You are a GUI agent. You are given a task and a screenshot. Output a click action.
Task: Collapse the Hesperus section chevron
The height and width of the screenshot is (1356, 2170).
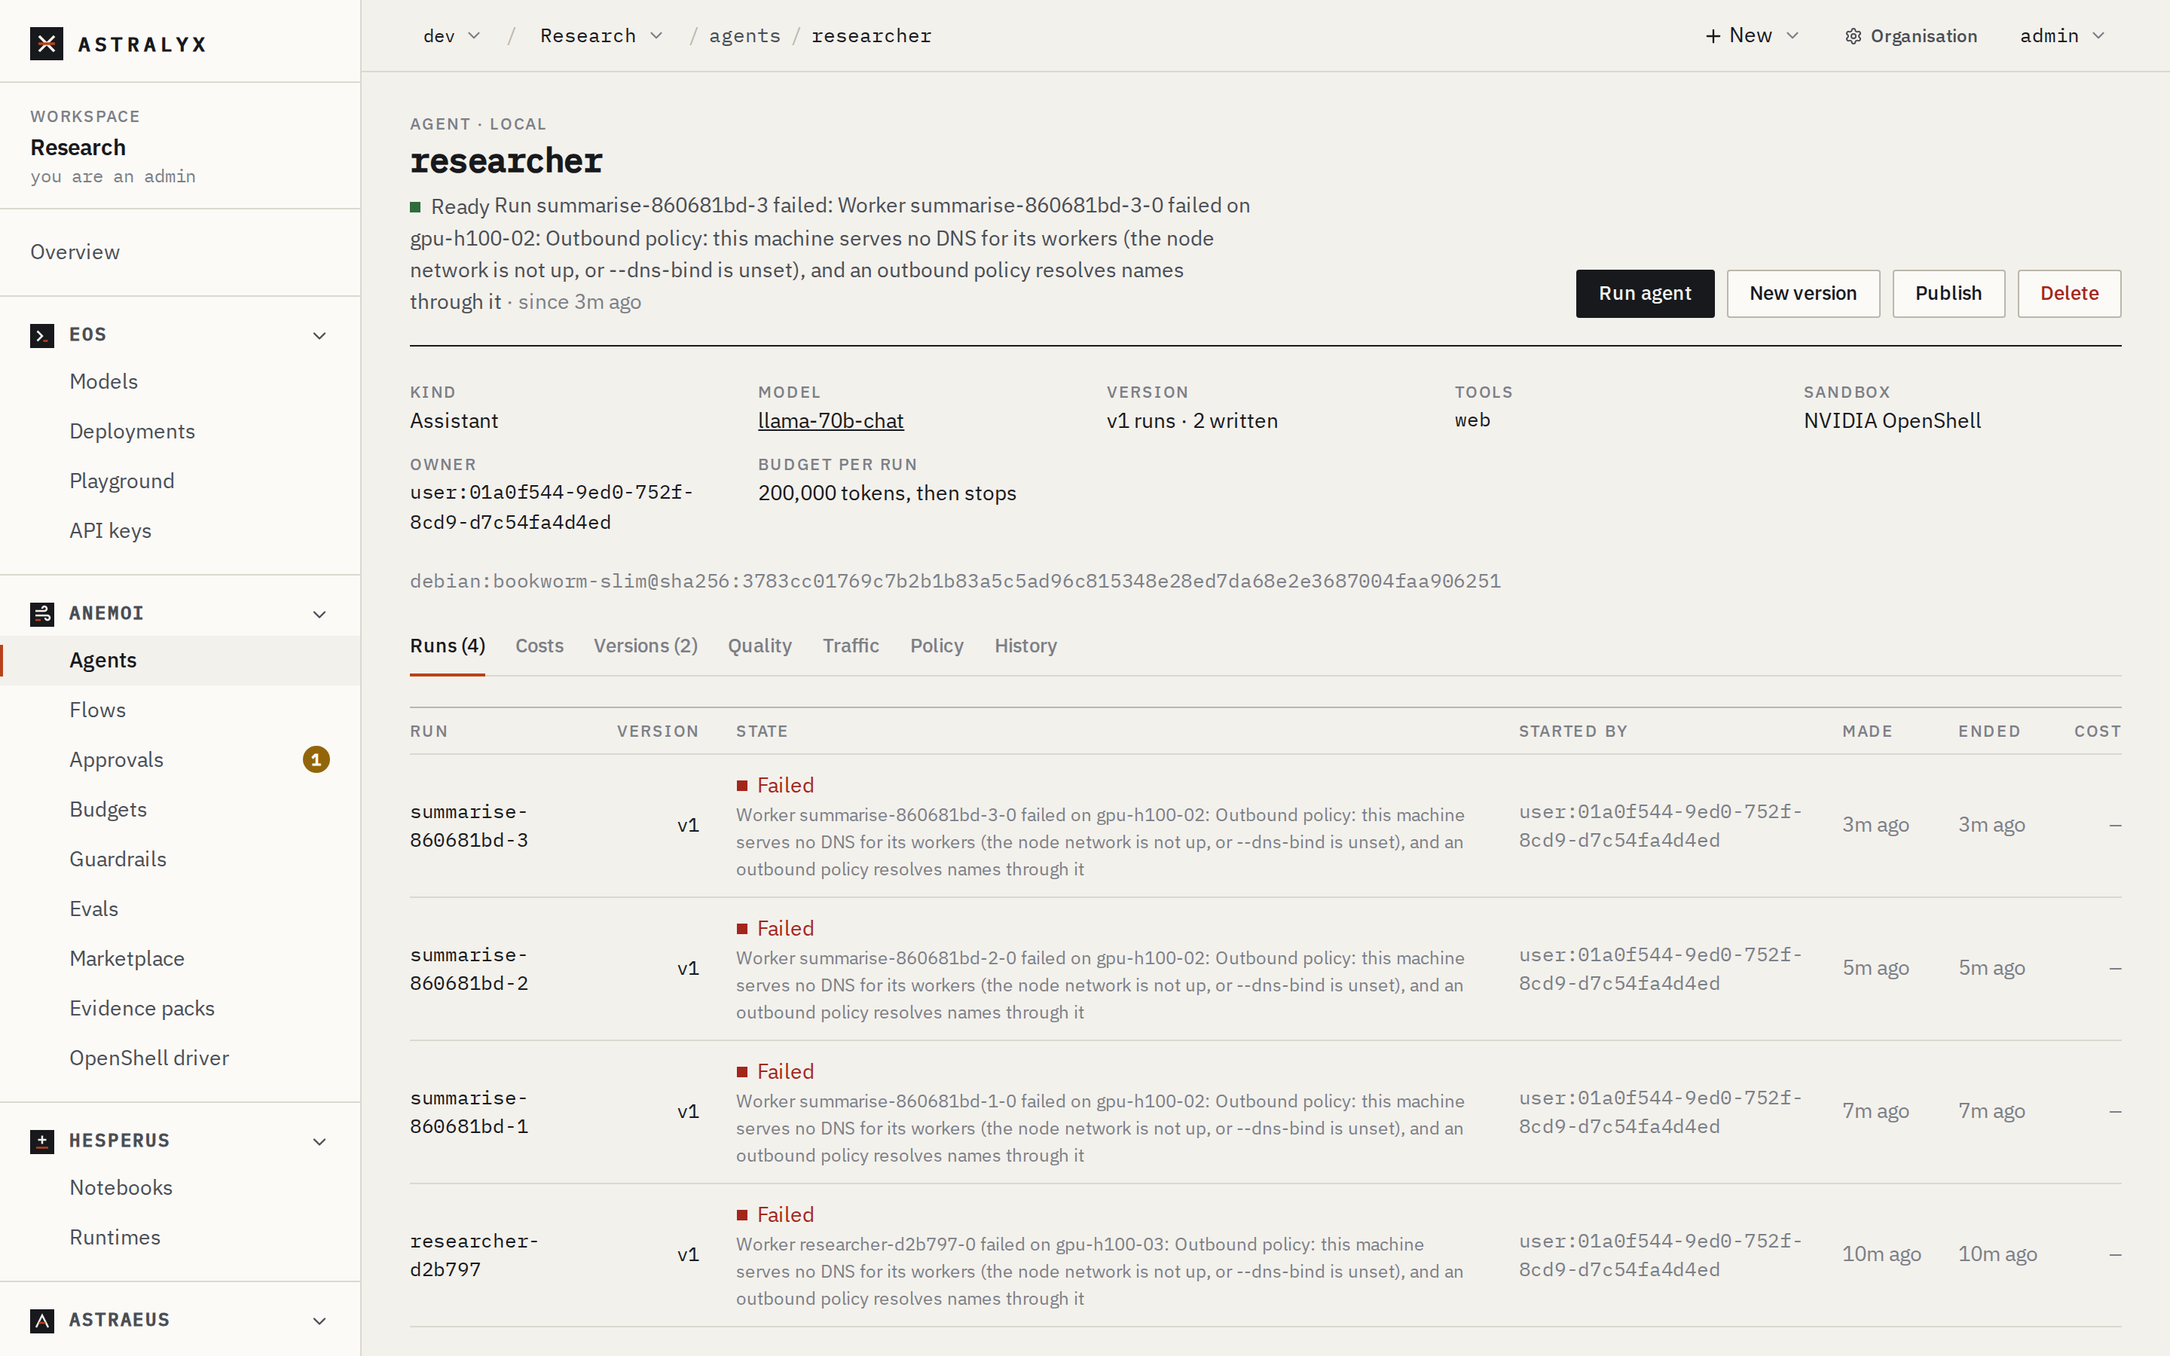[x=319, y=1141]
